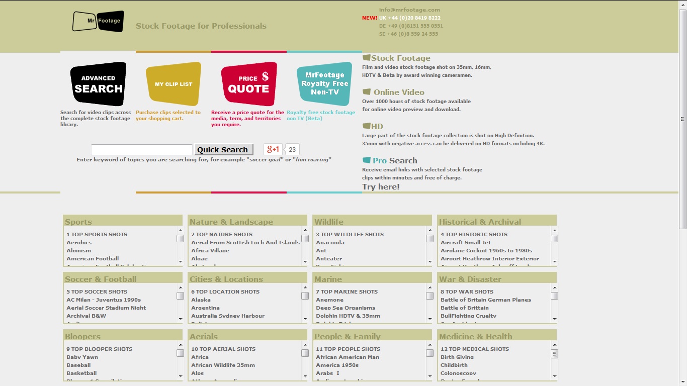Click the up arrow in the War & Disaster list
The height and width of the screenshot is (386, 687).
[x=554, y=288]
